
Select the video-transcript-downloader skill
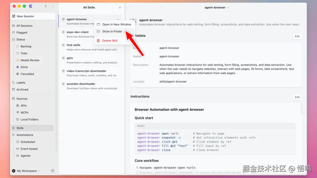[91, 73]
